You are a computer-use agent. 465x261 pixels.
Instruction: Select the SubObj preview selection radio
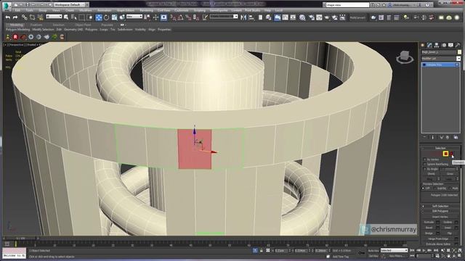click(434, 188)
